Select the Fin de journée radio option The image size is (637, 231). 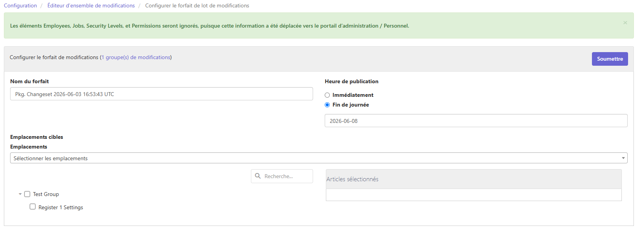pyautogui.click(x=327, y=105)
